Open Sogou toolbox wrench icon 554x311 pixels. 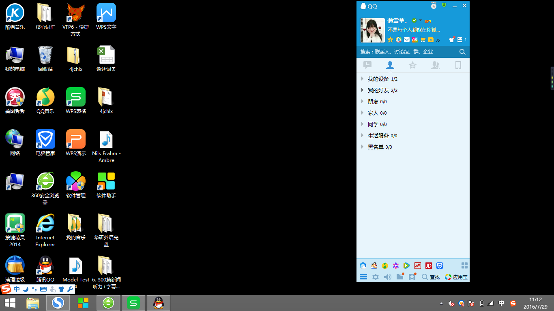pos(70,289)
